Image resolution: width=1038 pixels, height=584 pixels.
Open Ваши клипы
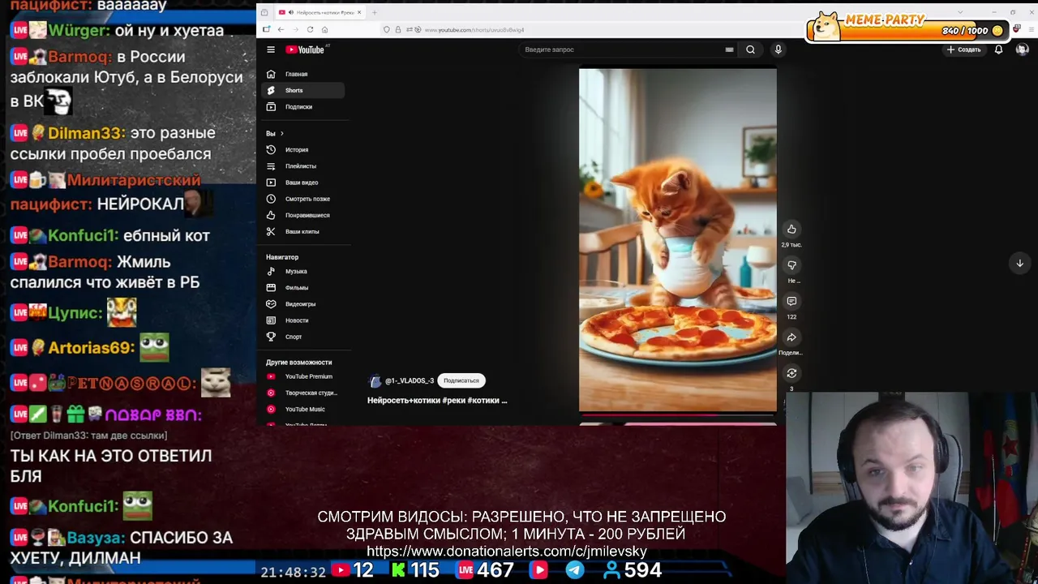click(x=303, y=231)
